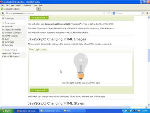Open the History menu
Screen dimensions: 150x113
pos(19,5)
